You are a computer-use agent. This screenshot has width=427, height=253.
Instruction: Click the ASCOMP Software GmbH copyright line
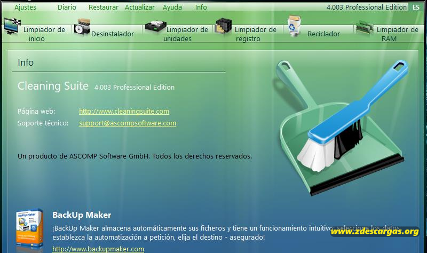135,156
